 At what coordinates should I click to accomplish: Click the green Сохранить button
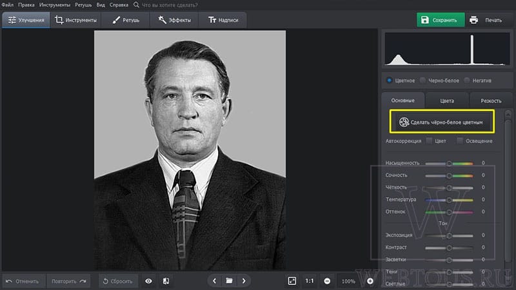tap(441, 20)
